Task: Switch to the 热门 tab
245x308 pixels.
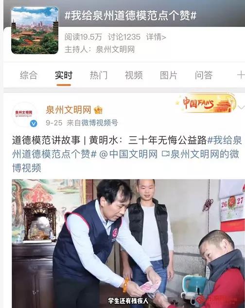Action: [x=99, y=75]
